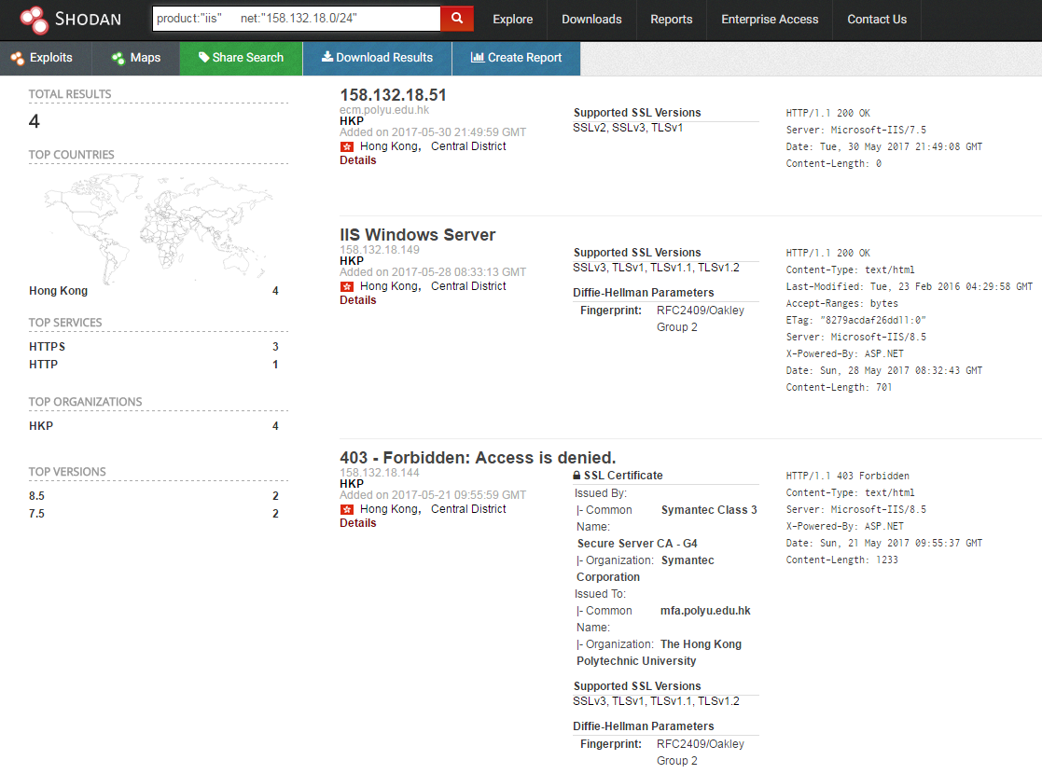1042x774 pixels.
Task: Go to Enterprise Access page
Action: pyautogui.click(x=770, y=20)
